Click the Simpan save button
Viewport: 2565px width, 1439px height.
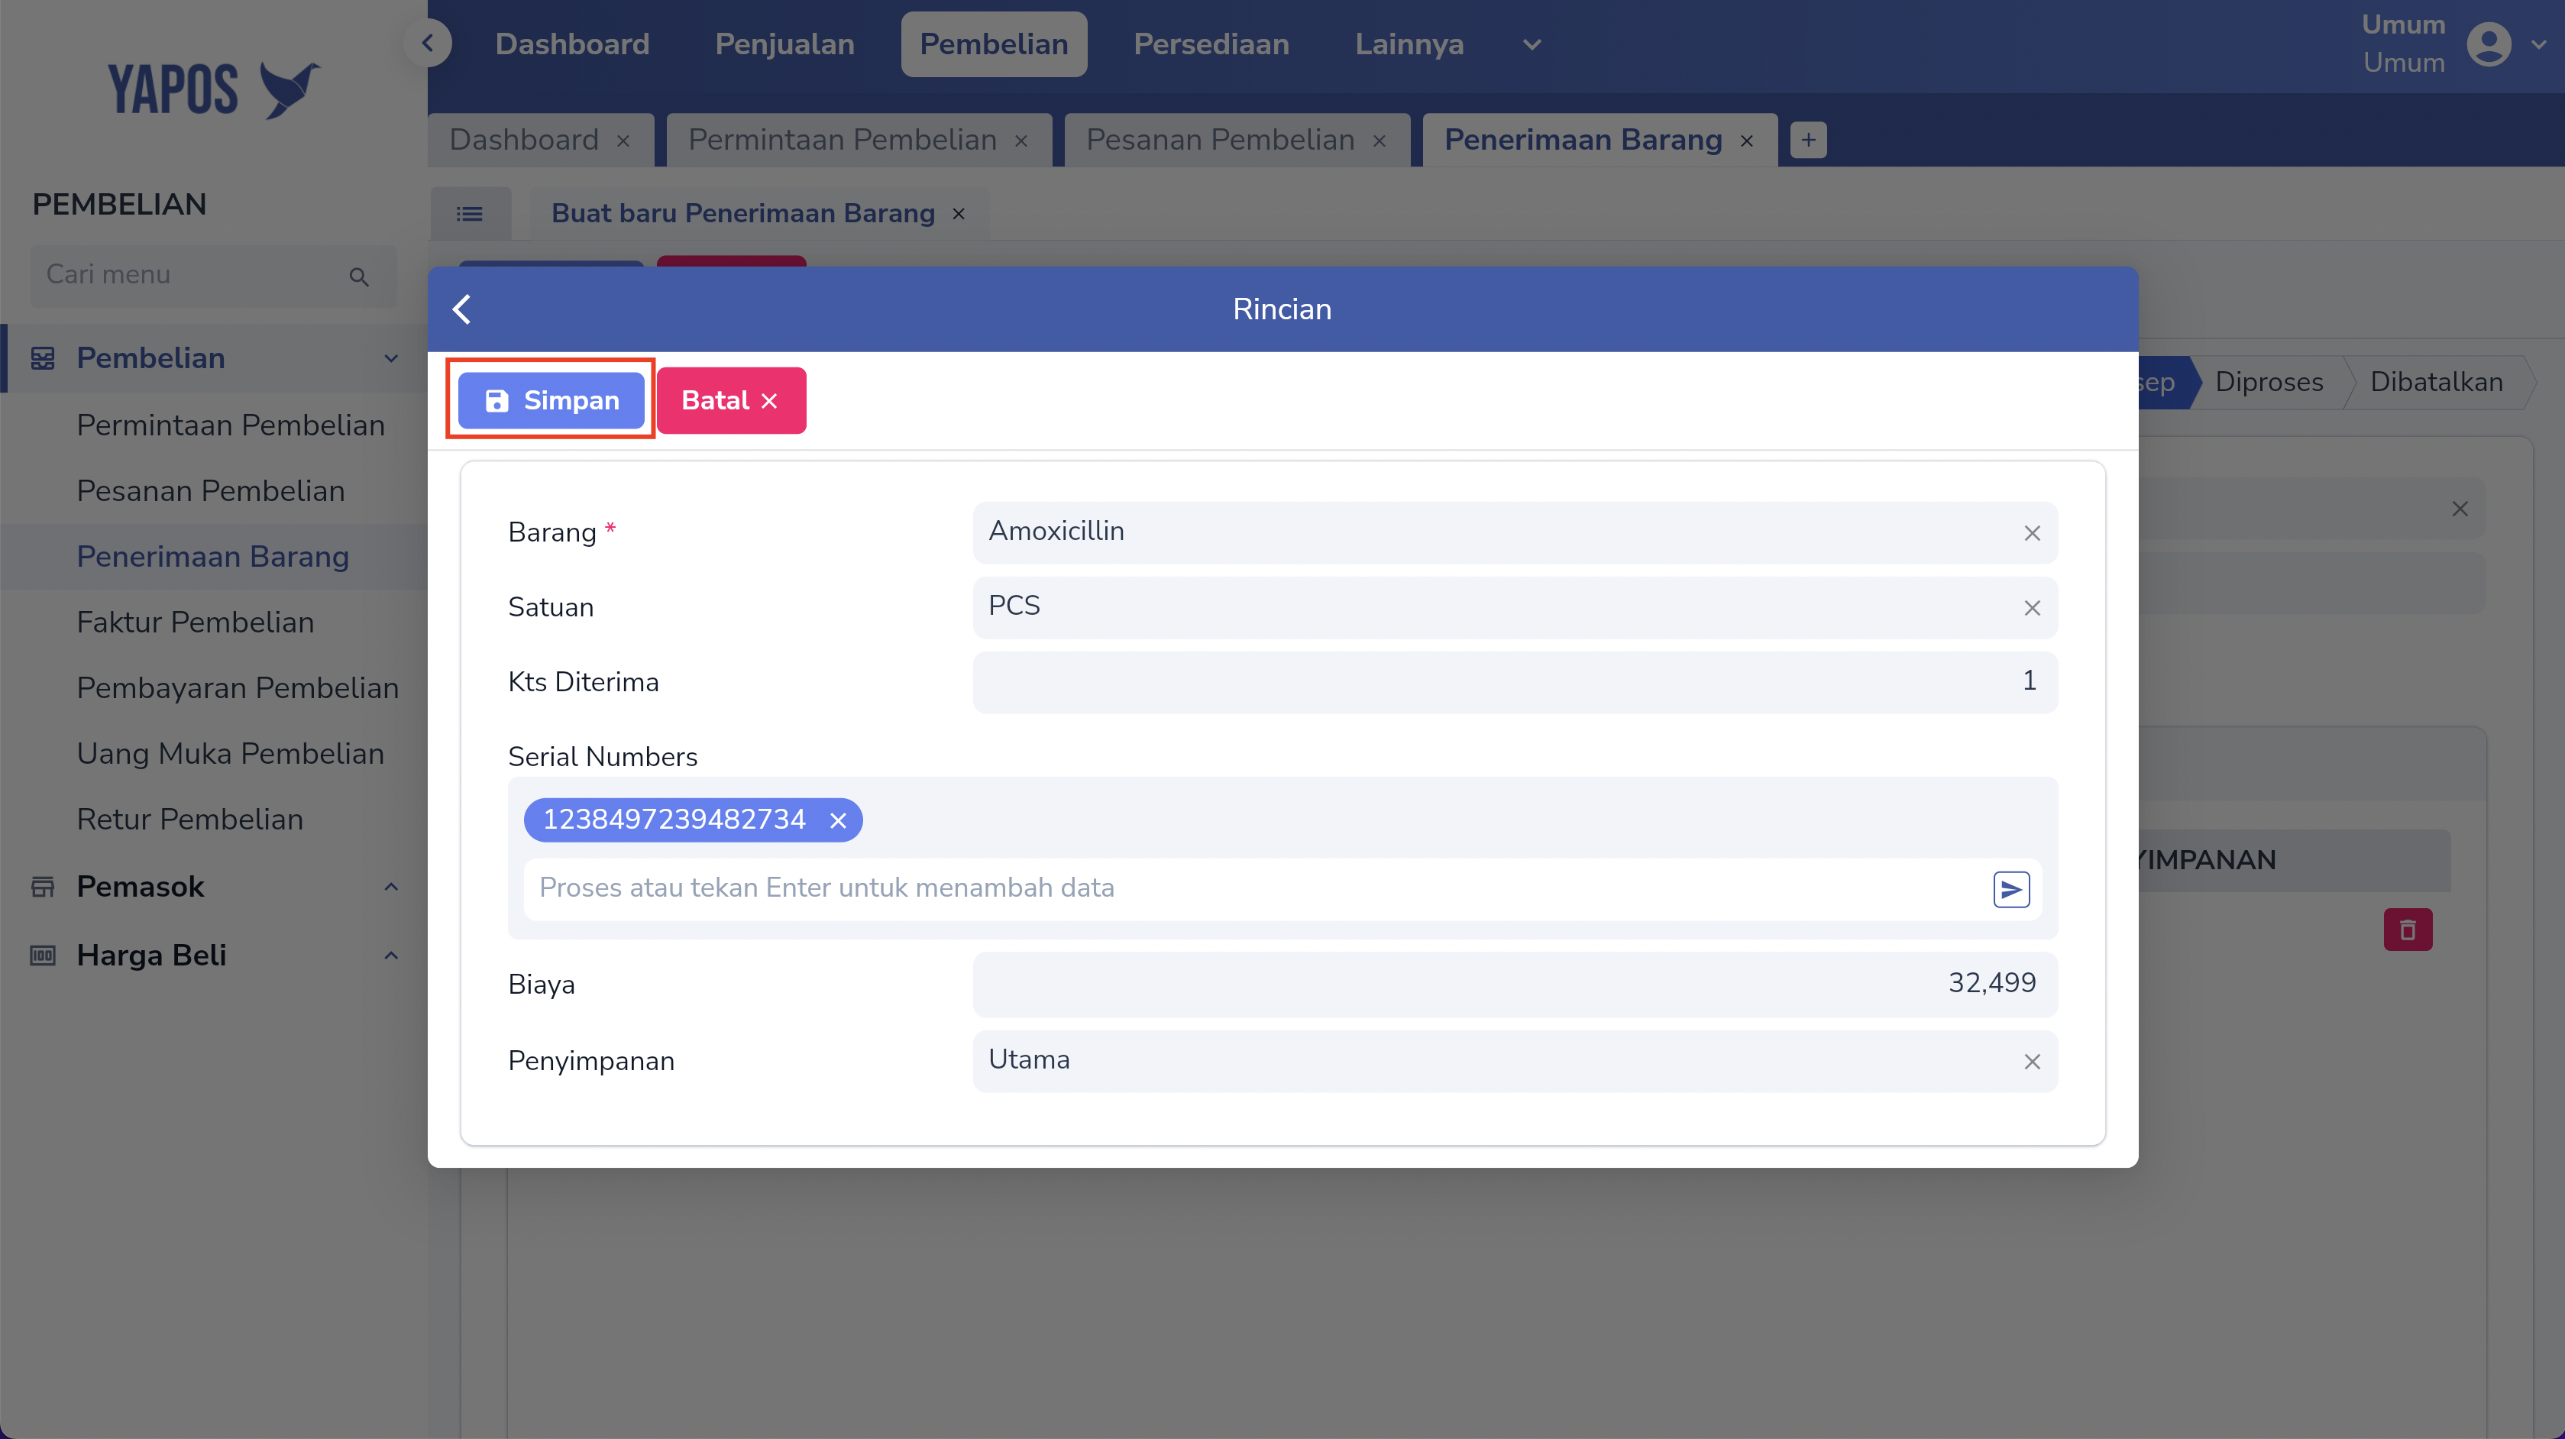[551, 400]
